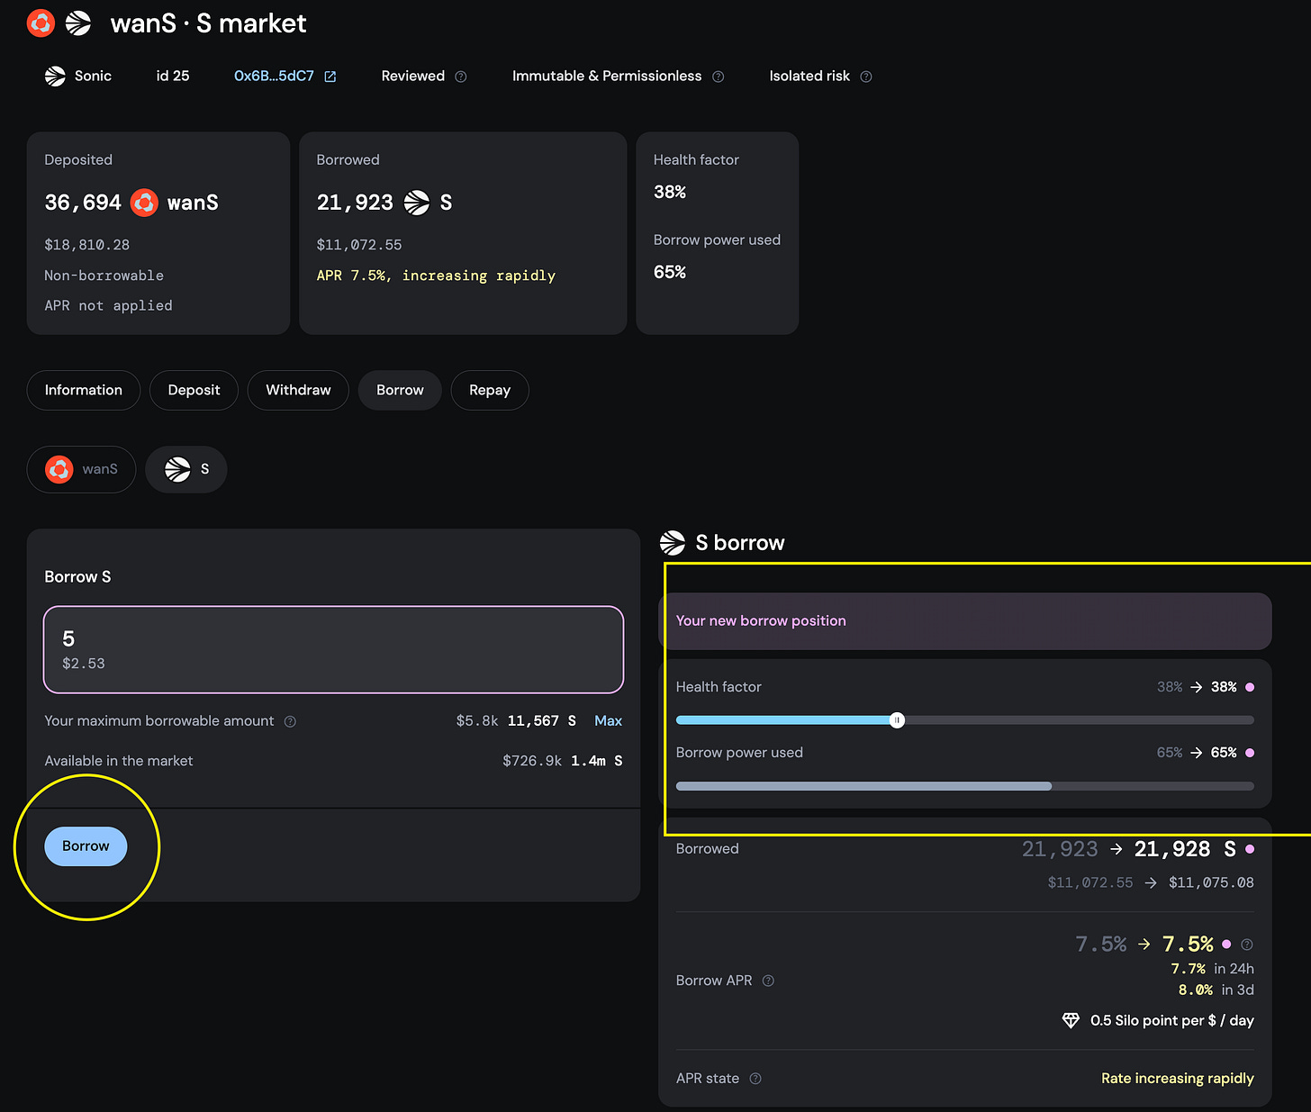Click the diamond Silo points icon

tap(1071, 1020)
